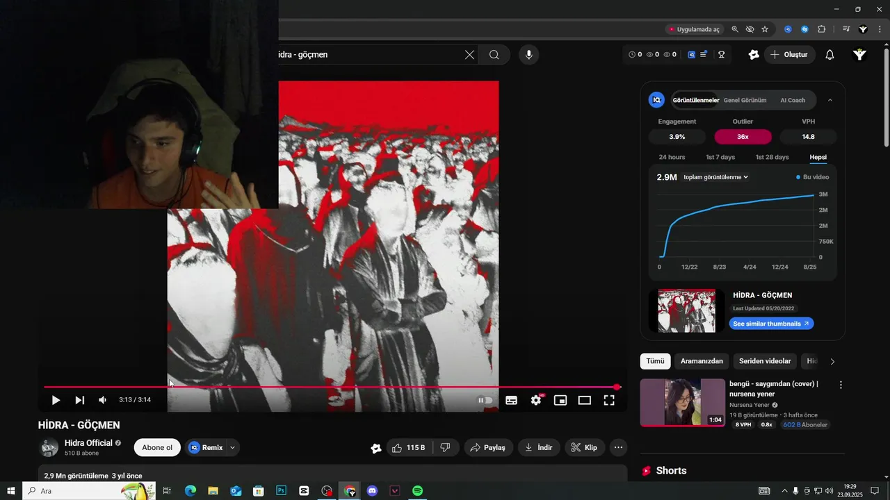Select the Hepsi range tab
890x500 pixels.
pos(818,157)
